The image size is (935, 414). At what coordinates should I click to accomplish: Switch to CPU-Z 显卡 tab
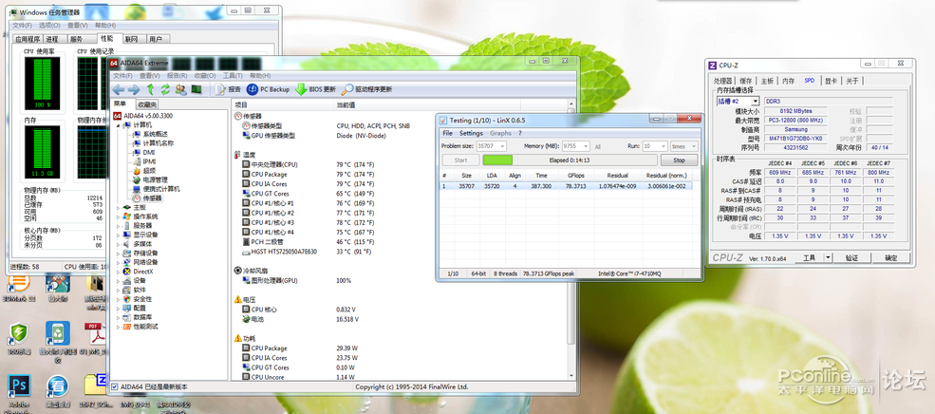tap(831, 81)
